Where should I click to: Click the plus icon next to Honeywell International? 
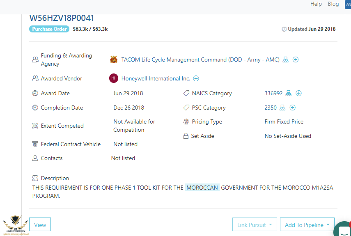click(x=196, y=78)
